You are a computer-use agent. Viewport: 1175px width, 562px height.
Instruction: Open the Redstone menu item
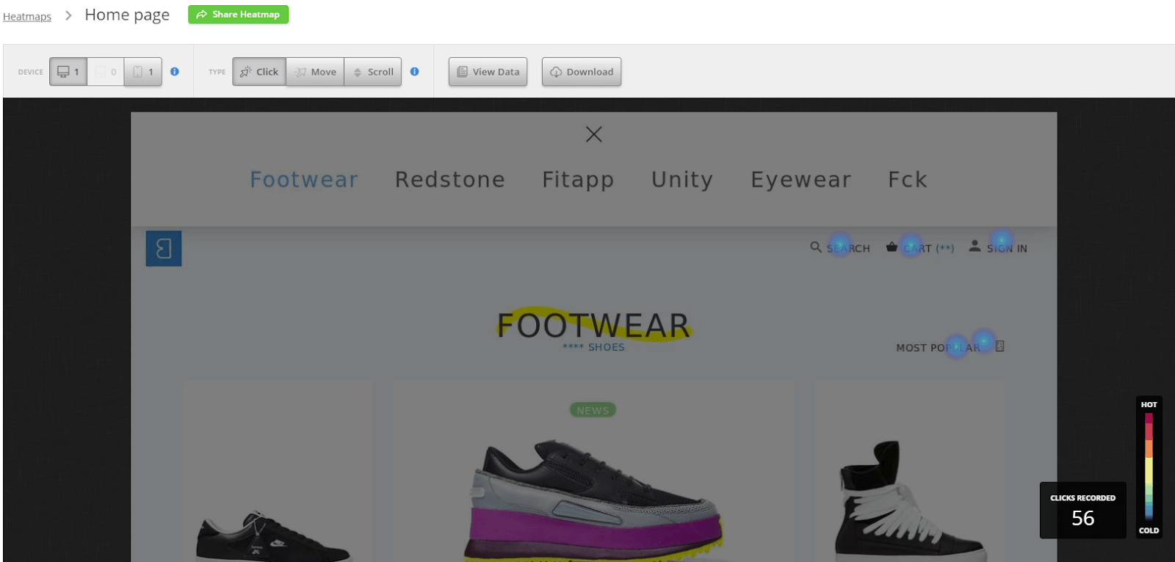450,180
